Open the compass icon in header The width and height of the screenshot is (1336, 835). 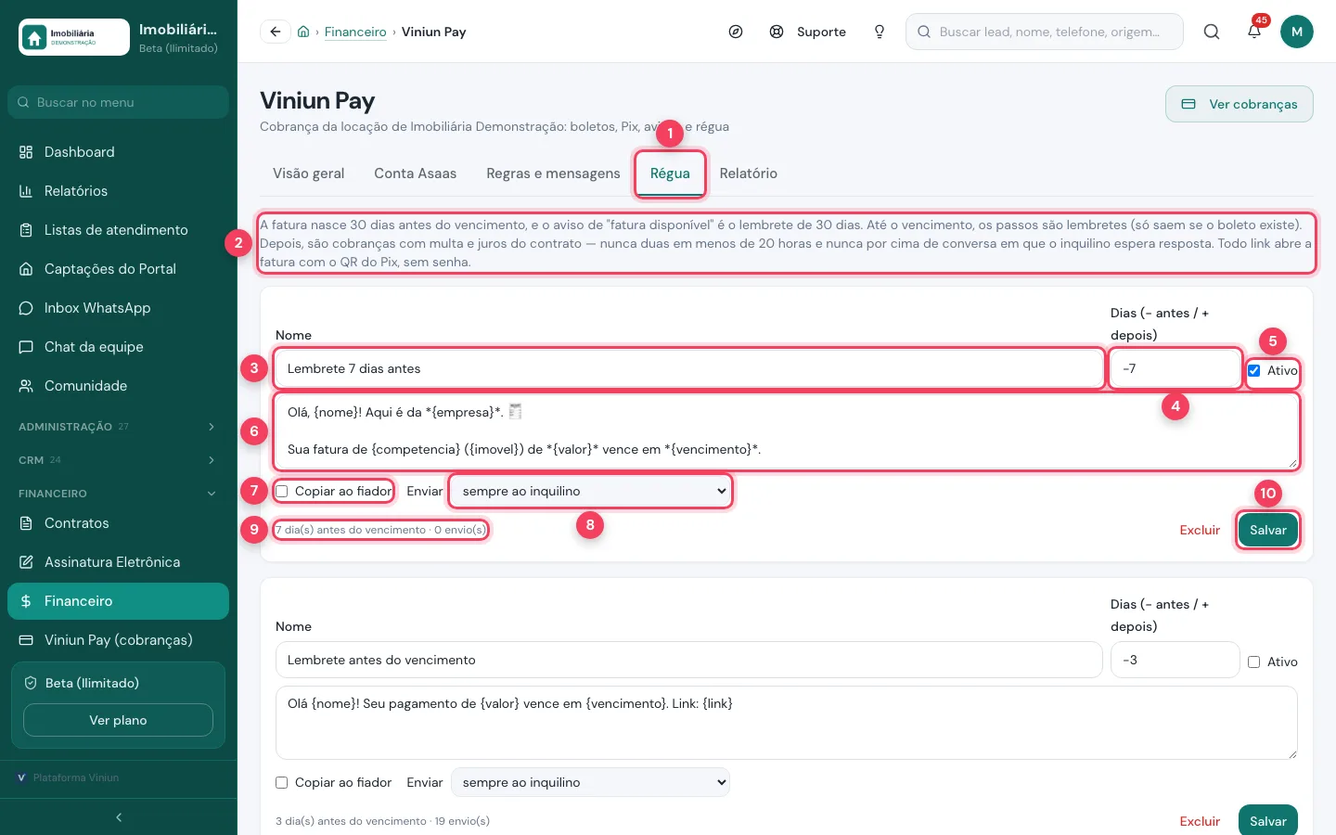(x=736, y=32)
